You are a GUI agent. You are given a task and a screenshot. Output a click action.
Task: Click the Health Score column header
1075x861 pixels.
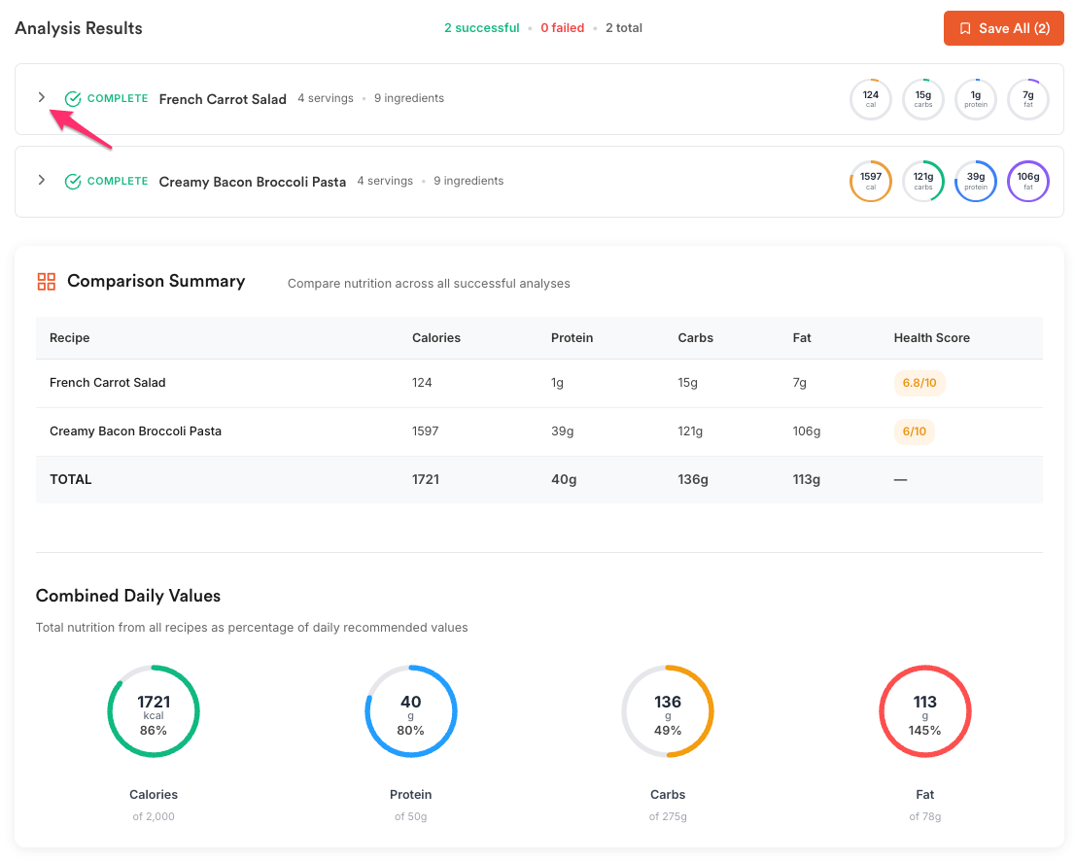pyautogui.click(x=931, y=338)
